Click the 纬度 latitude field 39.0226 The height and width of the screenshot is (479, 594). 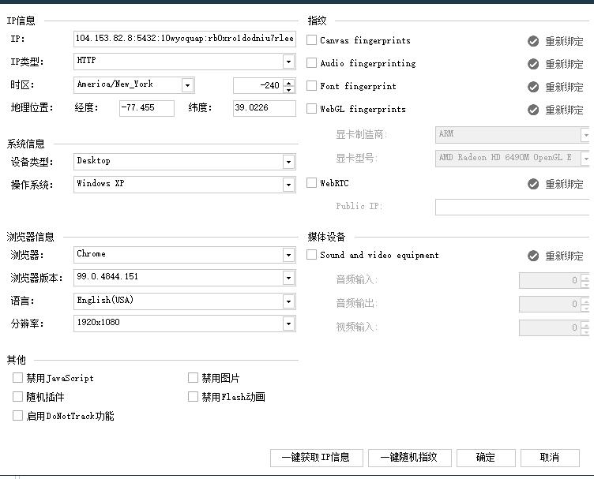coord(265,108)
